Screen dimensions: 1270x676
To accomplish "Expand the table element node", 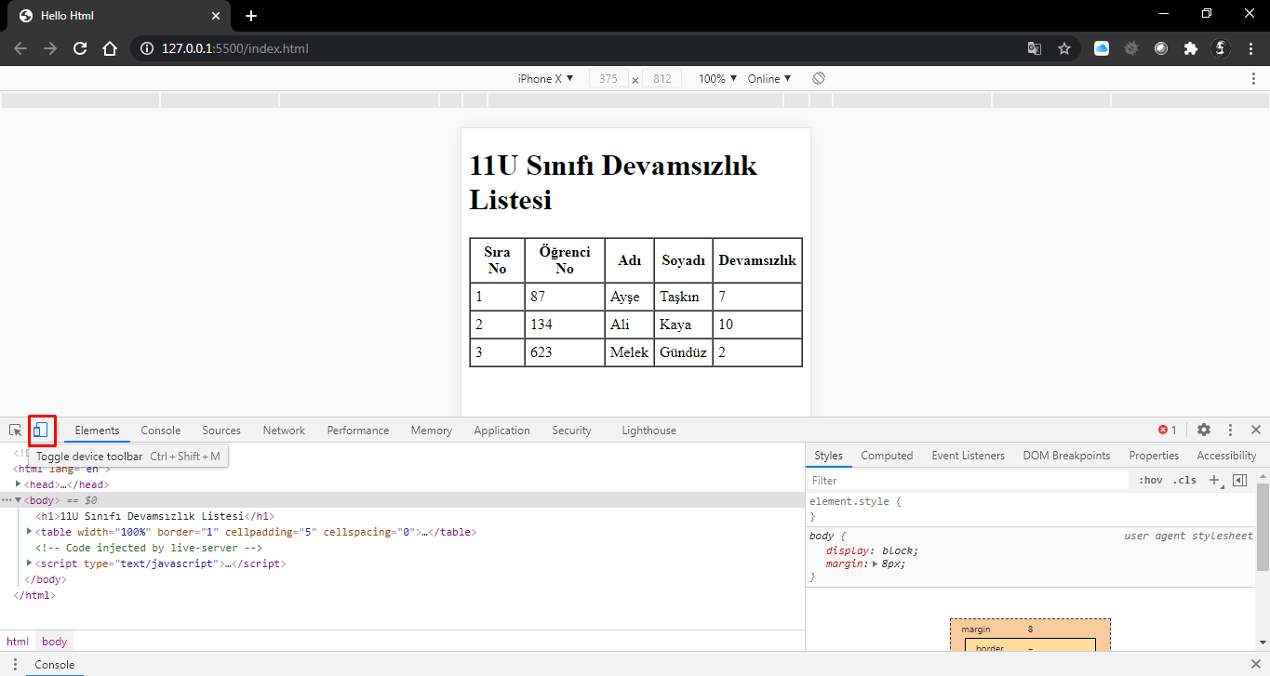I will click(x=30, y=532).
